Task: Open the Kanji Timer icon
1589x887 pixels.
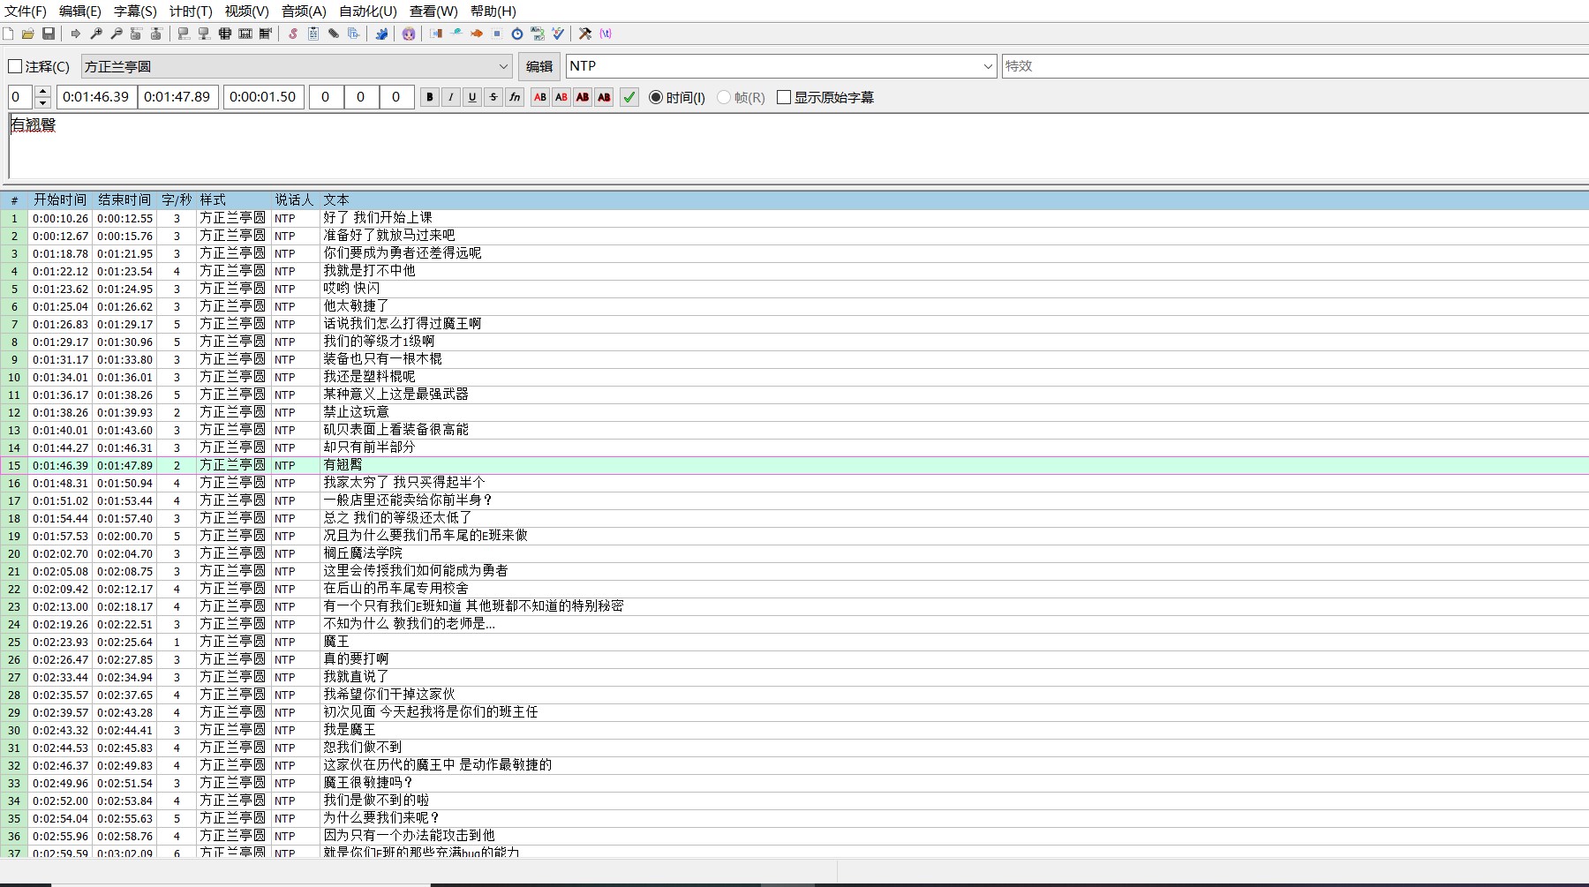Action: click(x=538, y=34)
